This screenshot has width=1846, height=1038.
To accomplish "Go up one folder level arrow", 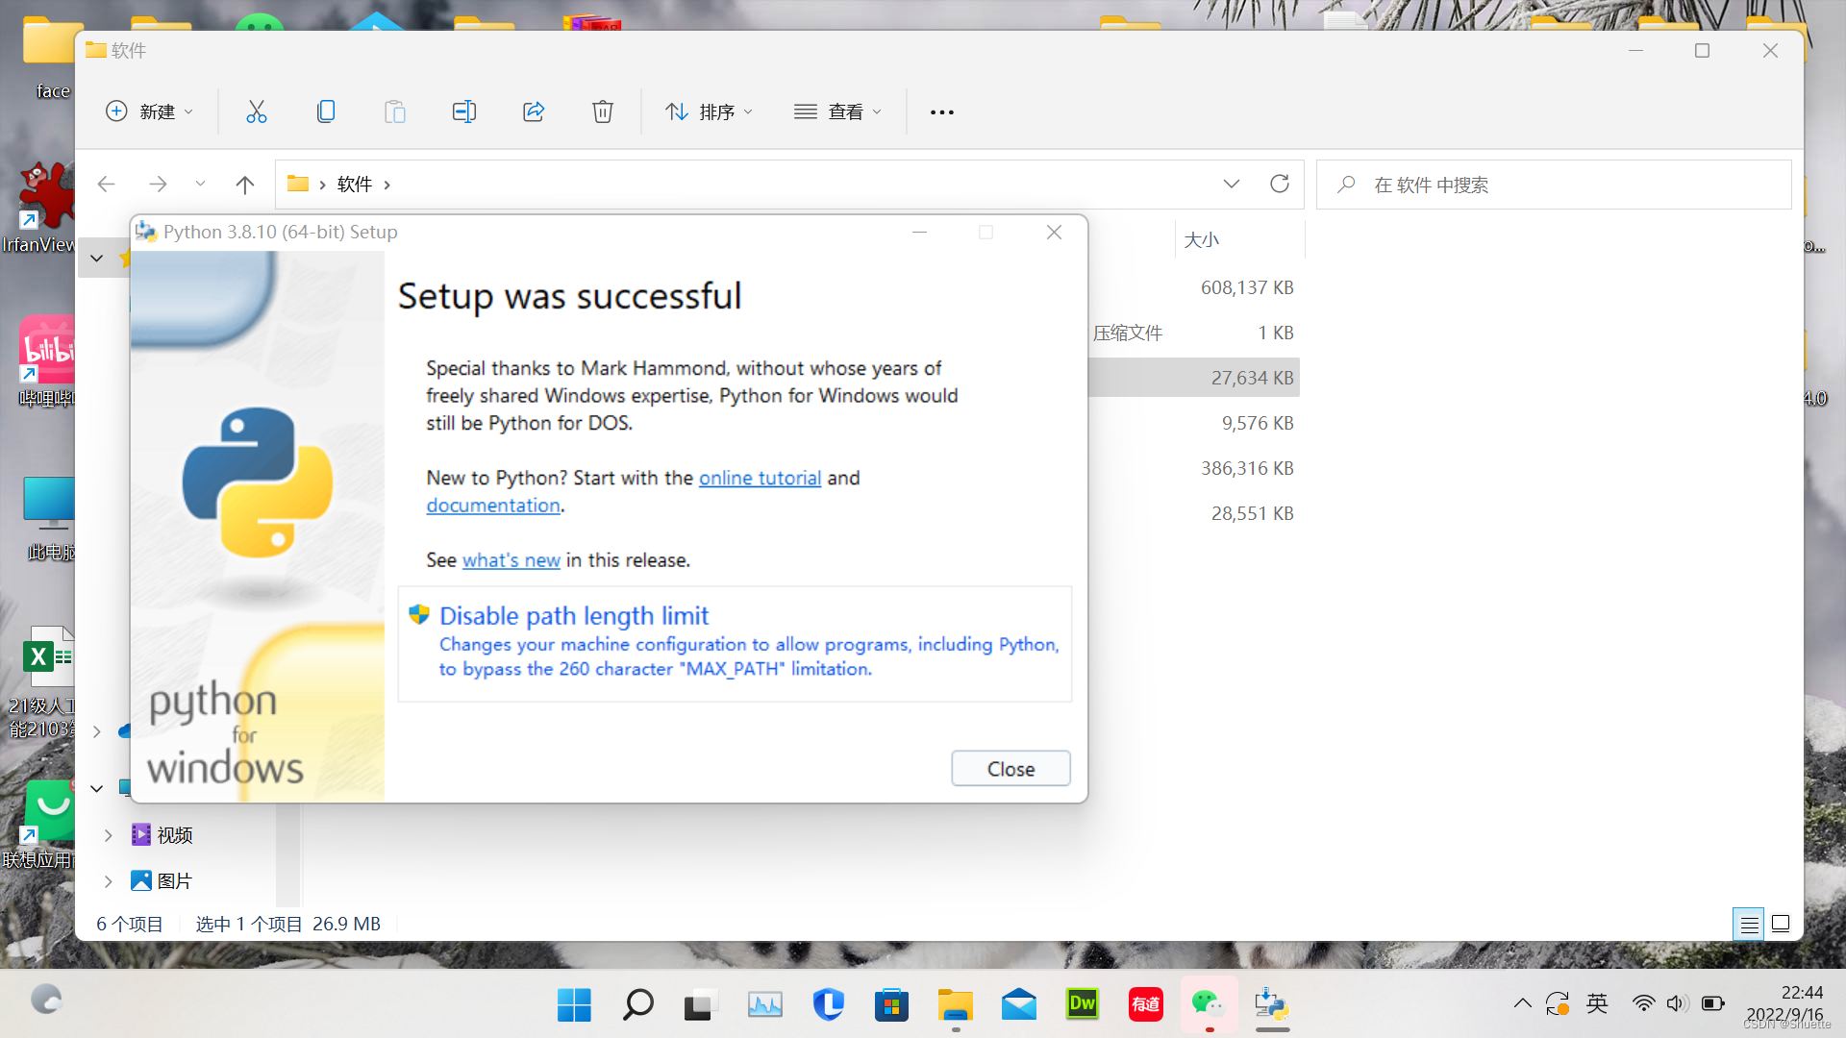I will click(x=245, y=185).
